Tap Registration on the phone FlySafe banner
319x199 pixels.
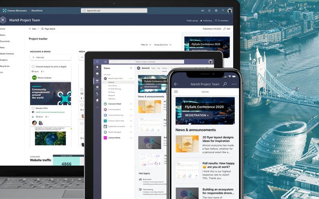pos(197,115)
